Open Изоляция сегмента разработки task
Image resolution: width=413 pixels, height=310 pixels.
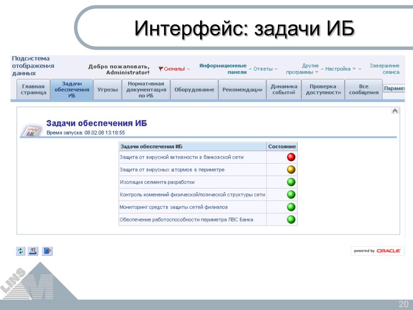point(157,182)
